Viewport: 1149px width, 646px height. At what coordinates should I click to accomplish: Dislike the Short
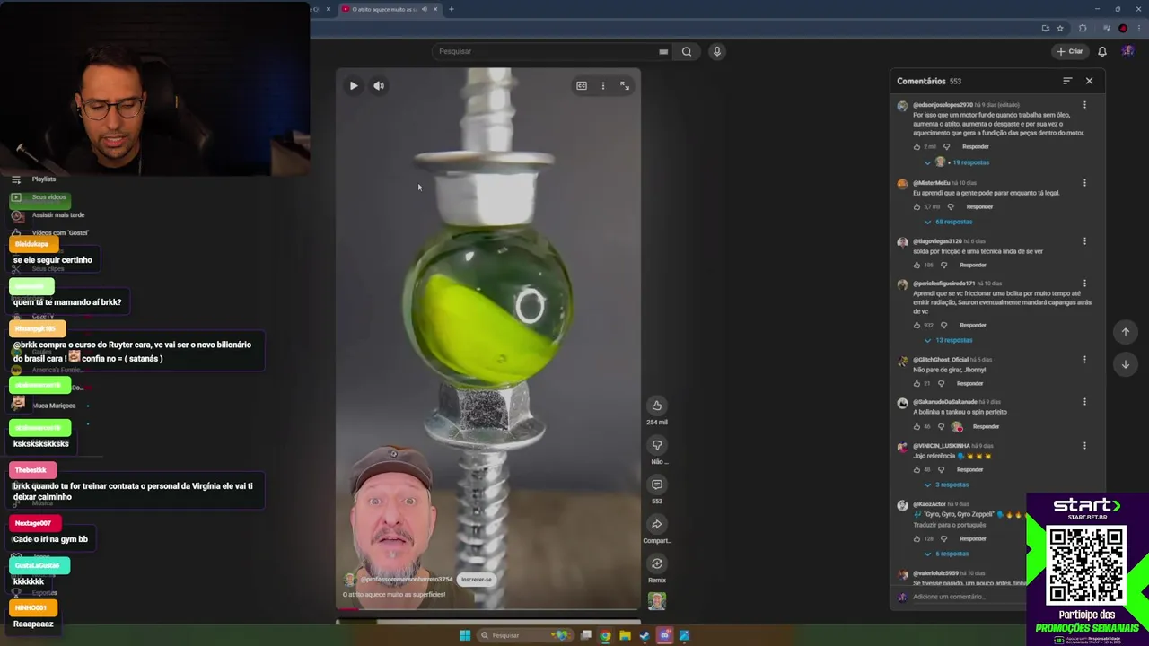[x=657, y=445]
